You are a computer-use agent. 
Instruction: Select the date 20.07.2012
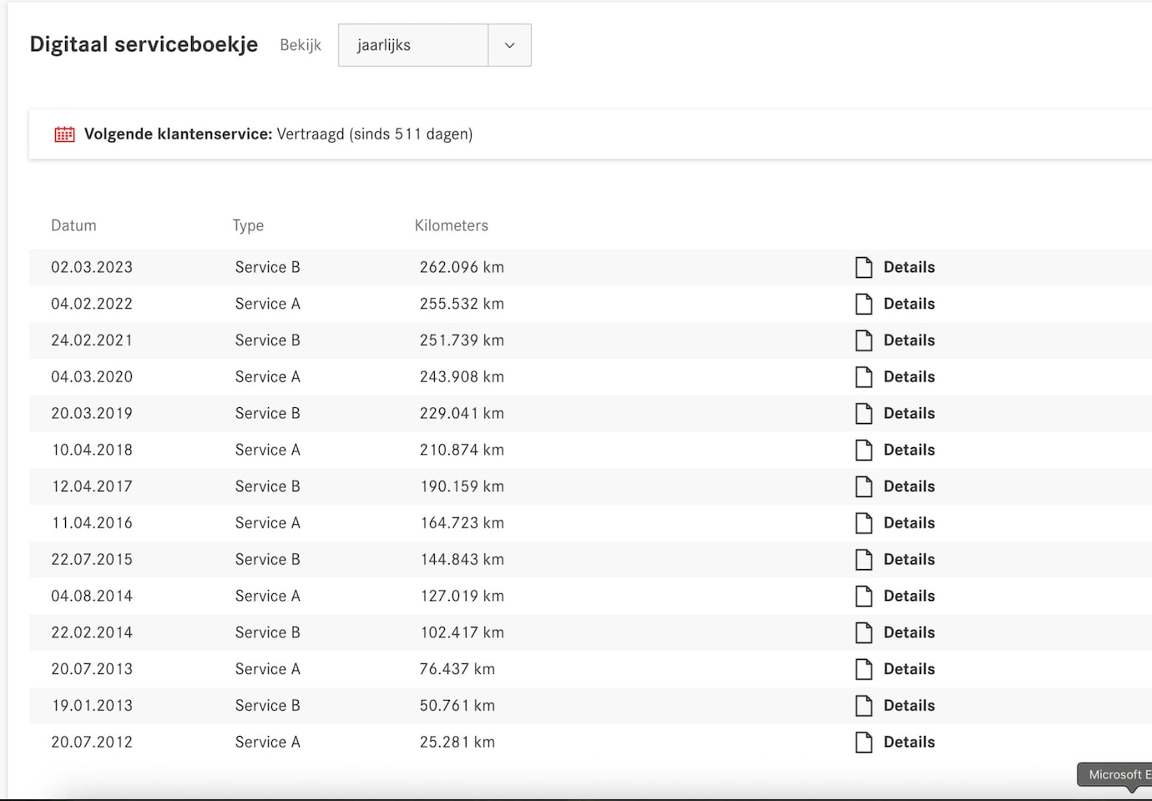click(x=92, y=742)
